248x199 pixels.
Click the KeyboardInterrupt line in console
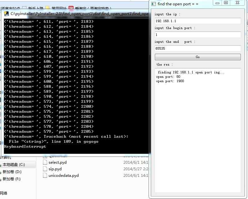coord(25,147)
